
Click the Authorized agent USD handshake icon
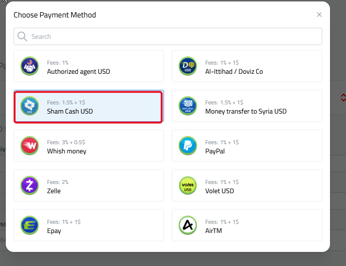click(x=30, y=66)
